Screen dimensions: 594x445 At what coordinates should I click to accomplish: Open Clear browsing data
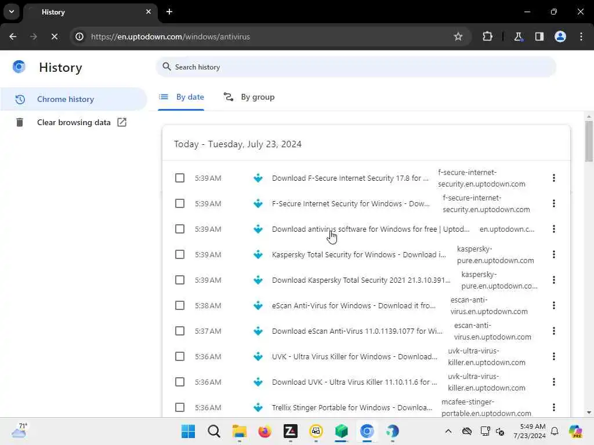74,122
